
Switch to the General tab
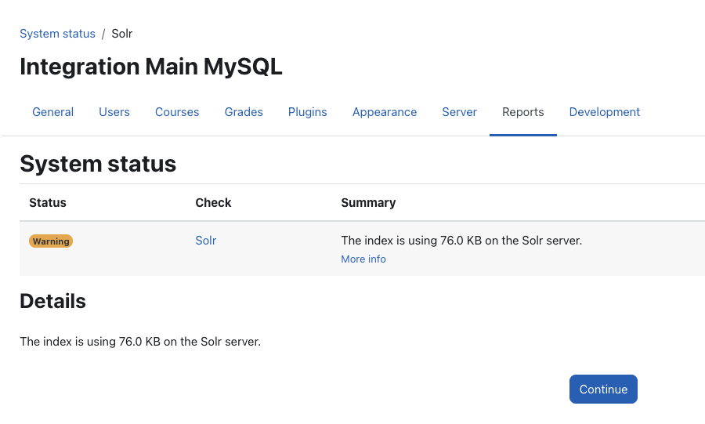click(52, 112)
